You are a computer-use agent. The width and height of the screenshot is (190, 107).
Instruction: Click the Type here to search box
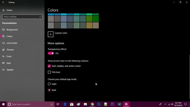point(30,104)
